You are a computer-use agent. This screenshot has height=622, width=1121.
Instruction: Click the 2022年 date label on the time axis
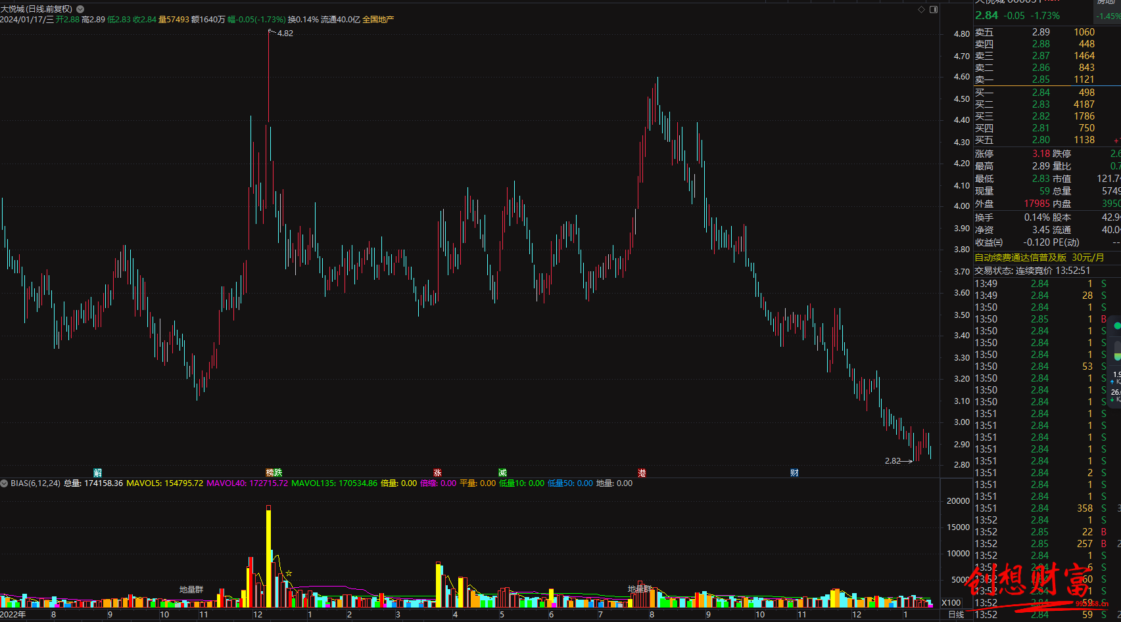13,615
